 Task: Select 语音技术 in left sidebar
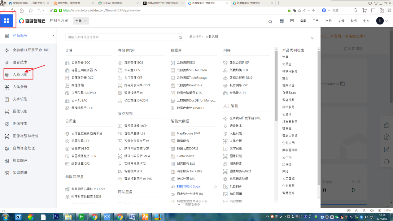pos(20,62)
